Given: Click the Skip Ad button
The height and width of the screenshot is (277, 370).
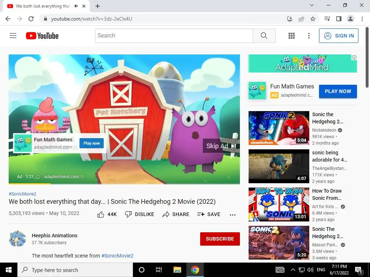Looking at the screenshot, I should pyautogui.click(x=221, y=146).
